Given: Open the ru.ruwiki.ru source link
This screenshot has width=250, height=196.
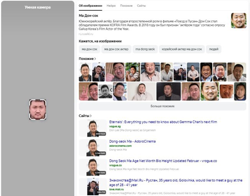Looking at the screenshot, I should pos(86,34).
